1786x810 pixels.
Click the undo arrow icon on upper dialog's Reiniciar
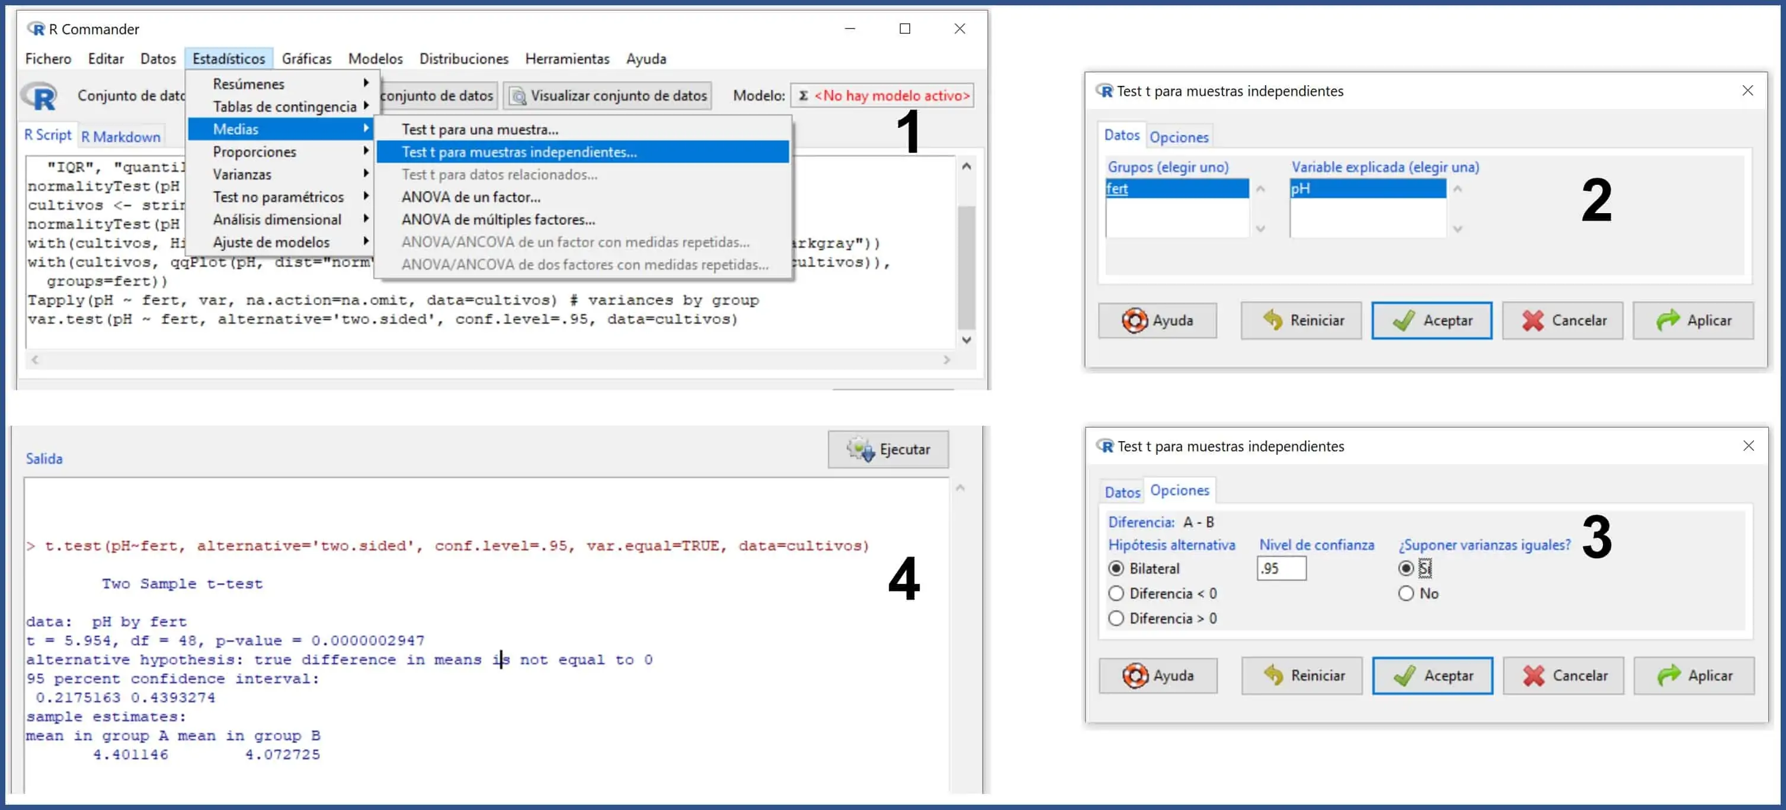1272,320
